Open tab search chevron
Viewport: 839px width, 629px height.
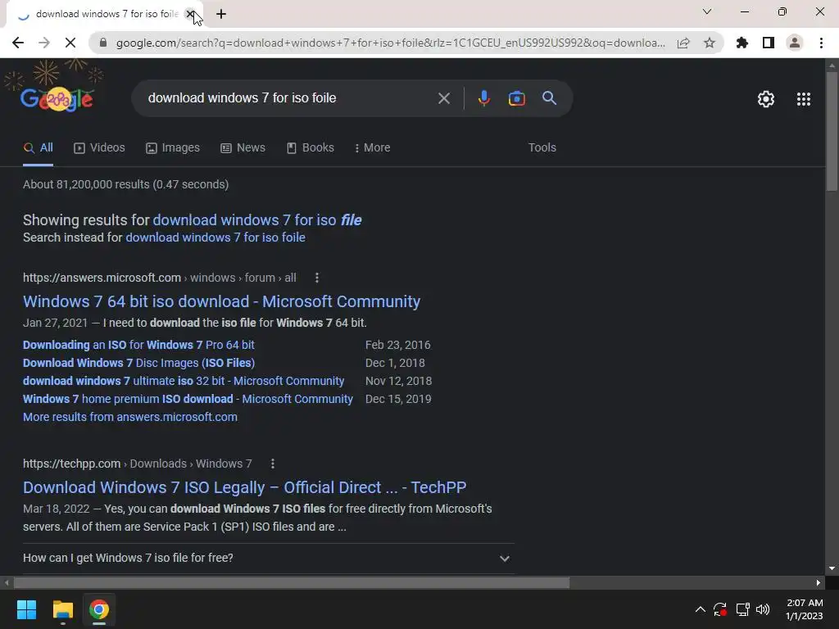click(707, 11)
